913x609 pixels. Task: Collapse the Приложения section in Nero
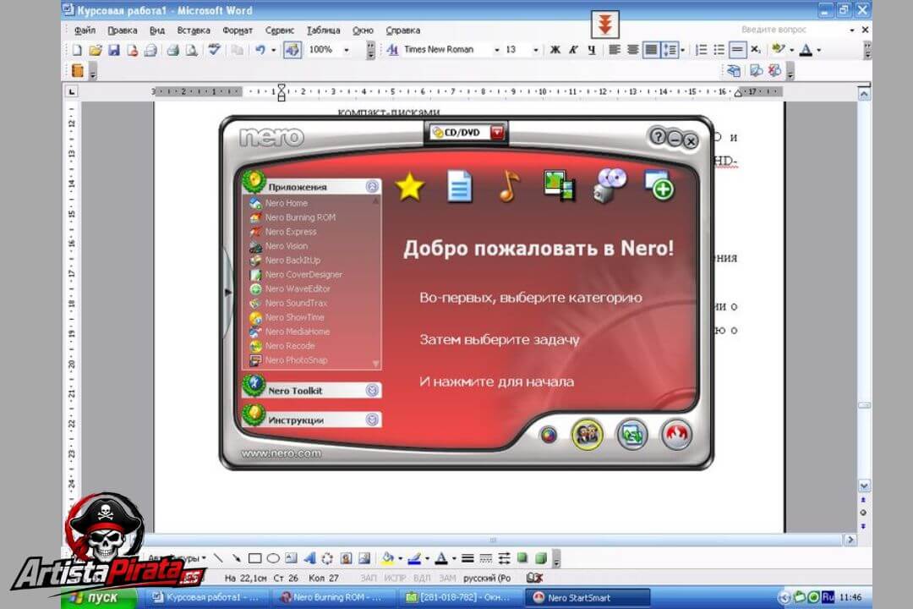click(372, 186)
